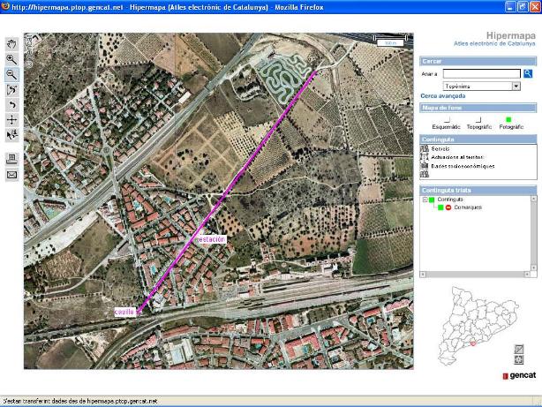Screen dimensions: 542x407
Task: Toggle the green checkbox beside Comarques layer
Action: (x=440, y=207)
